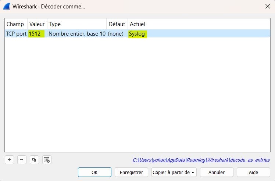Click the Nombre entier, base 10 cell
Image resolution: width=275 pixels, height=181 pixels.
click(x=77, y=34)
